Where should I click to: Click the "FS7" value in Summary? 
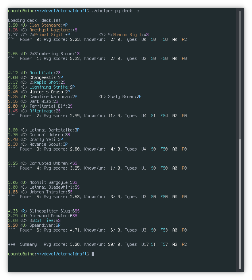[164, 245]
